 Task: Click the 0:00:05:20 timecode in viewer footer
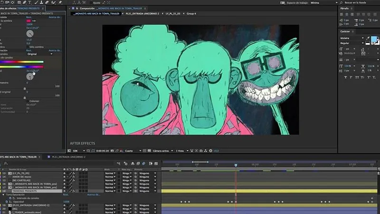(x=103, y=151)
